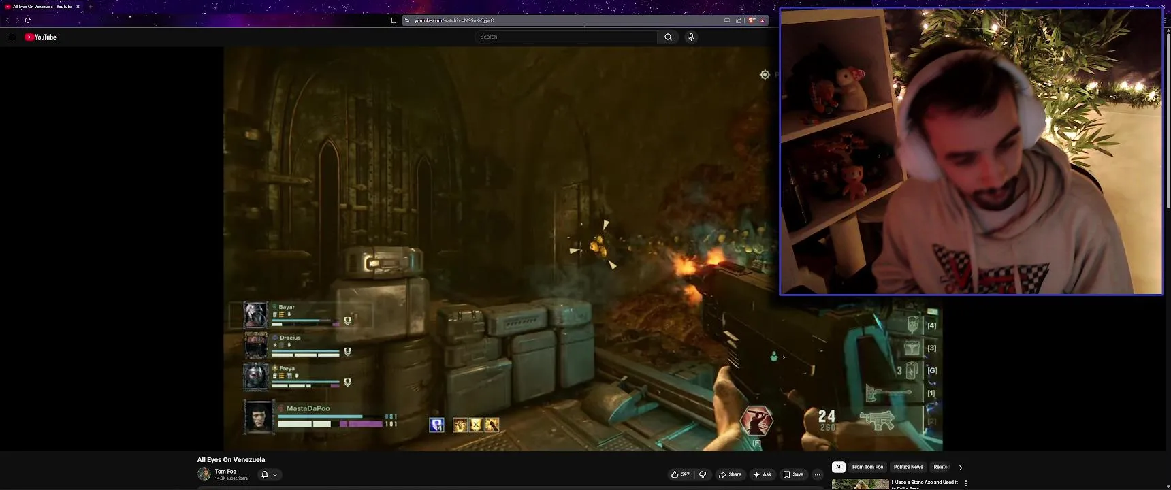
Task: Click the share icon in the address bar
Action: (739, 20)
